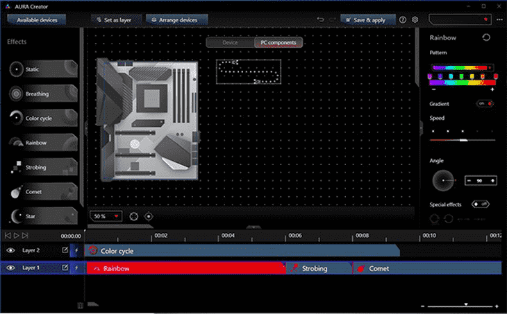Viewport: 507px width, 314px height.
Task: Select the Comet block on Layer 1
Action: 427,268
